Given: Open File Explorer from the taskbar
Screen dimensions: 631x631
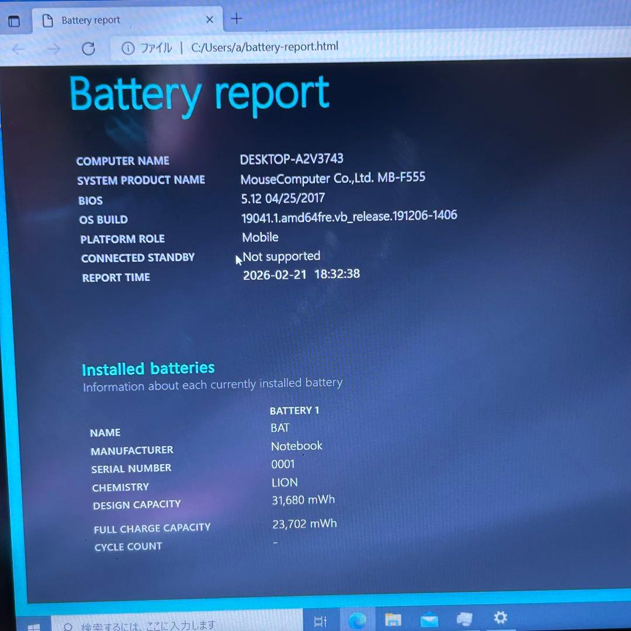Looking at the screenshot, I should (x=393, y=618).
